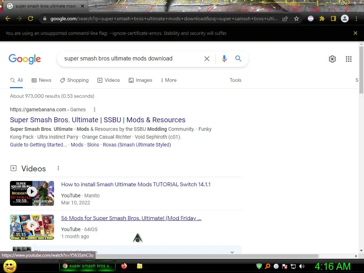Click the vertical page scrollbar
Screen dimensions: 364x273
coord(361,70)
